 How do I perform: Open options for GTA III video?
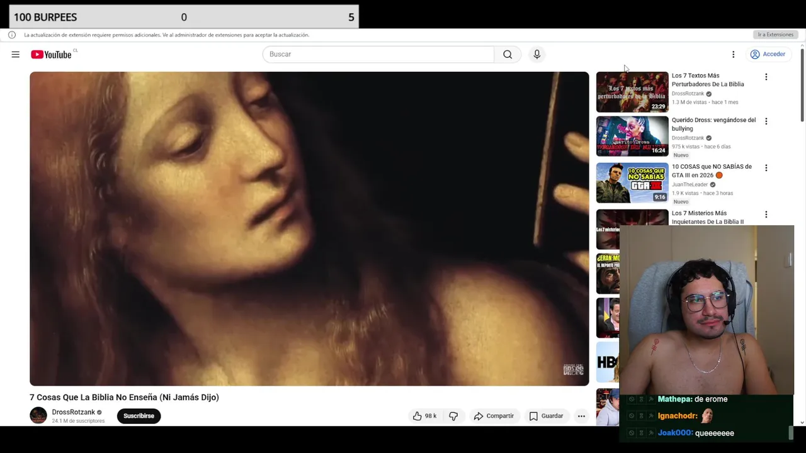[766, 168]
